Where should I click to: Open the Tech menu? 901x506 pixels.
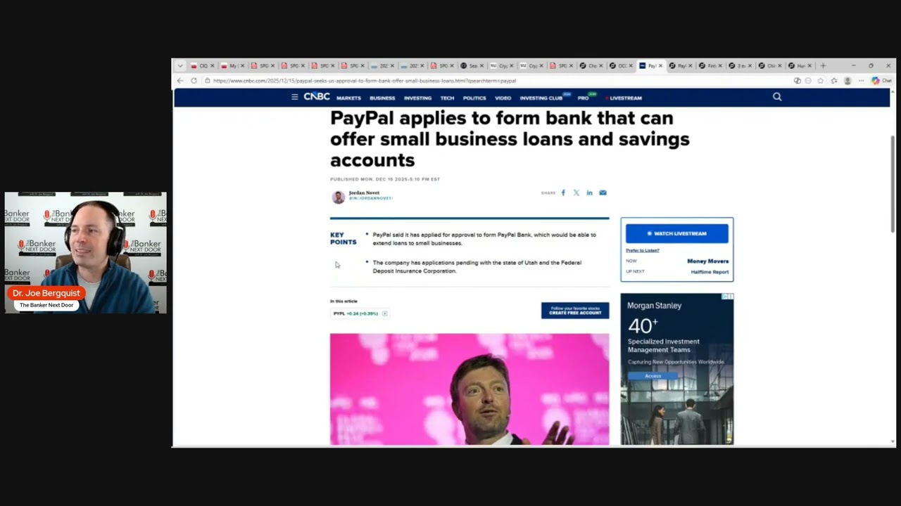point(447,98)
